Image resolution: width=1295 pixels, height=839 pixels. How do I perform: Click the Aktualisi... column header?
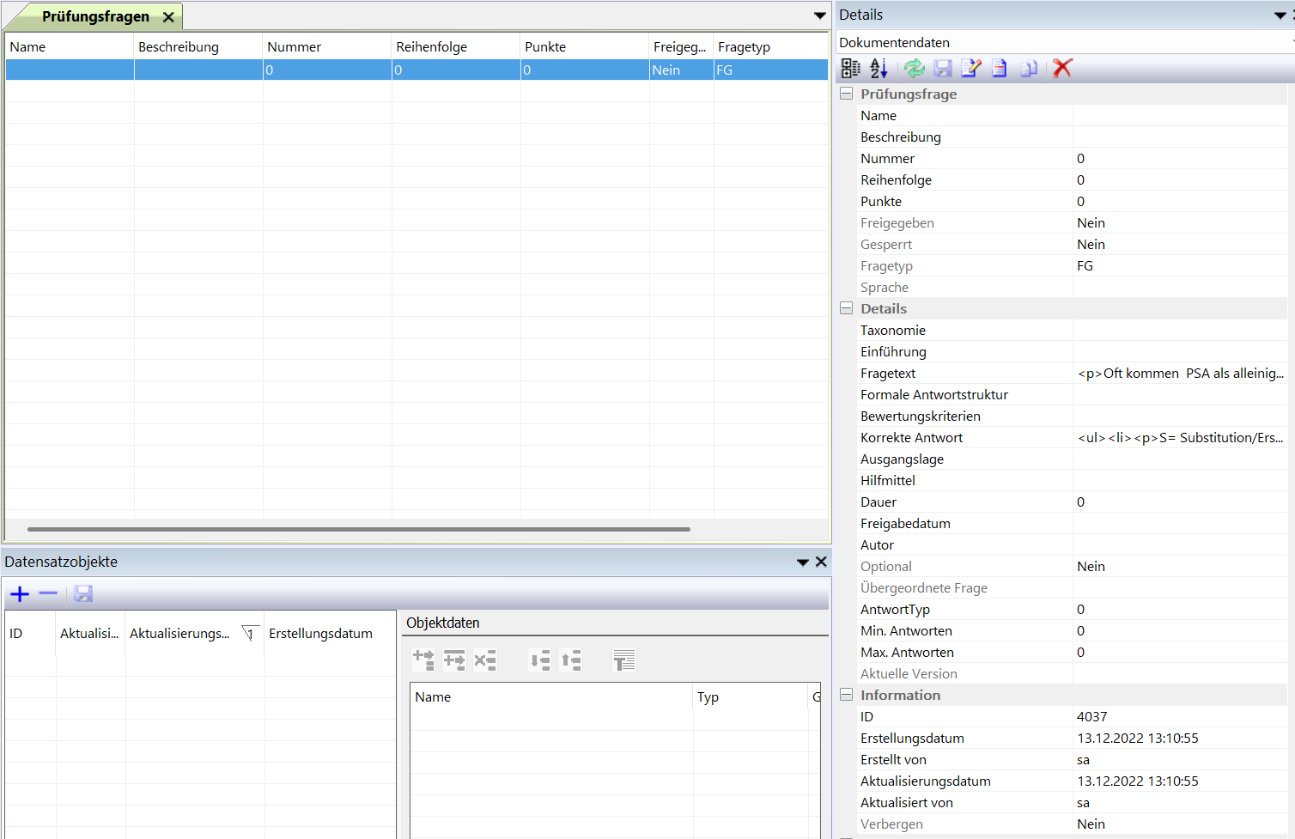click(90, 634)
